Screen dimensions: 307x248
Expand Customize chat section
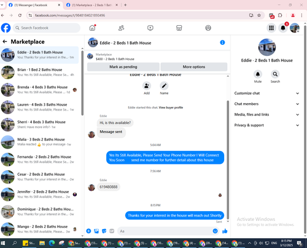[266, 93]
